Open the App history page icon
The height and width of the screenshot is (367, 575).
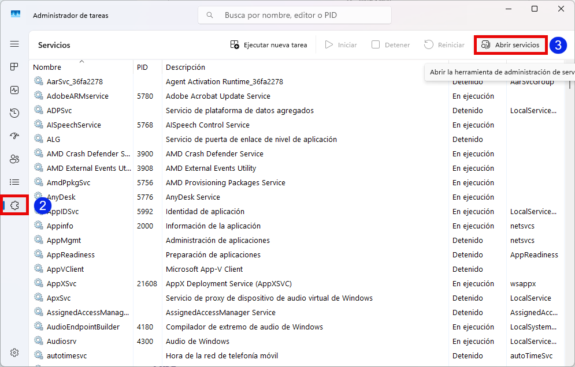pos(14,113)
